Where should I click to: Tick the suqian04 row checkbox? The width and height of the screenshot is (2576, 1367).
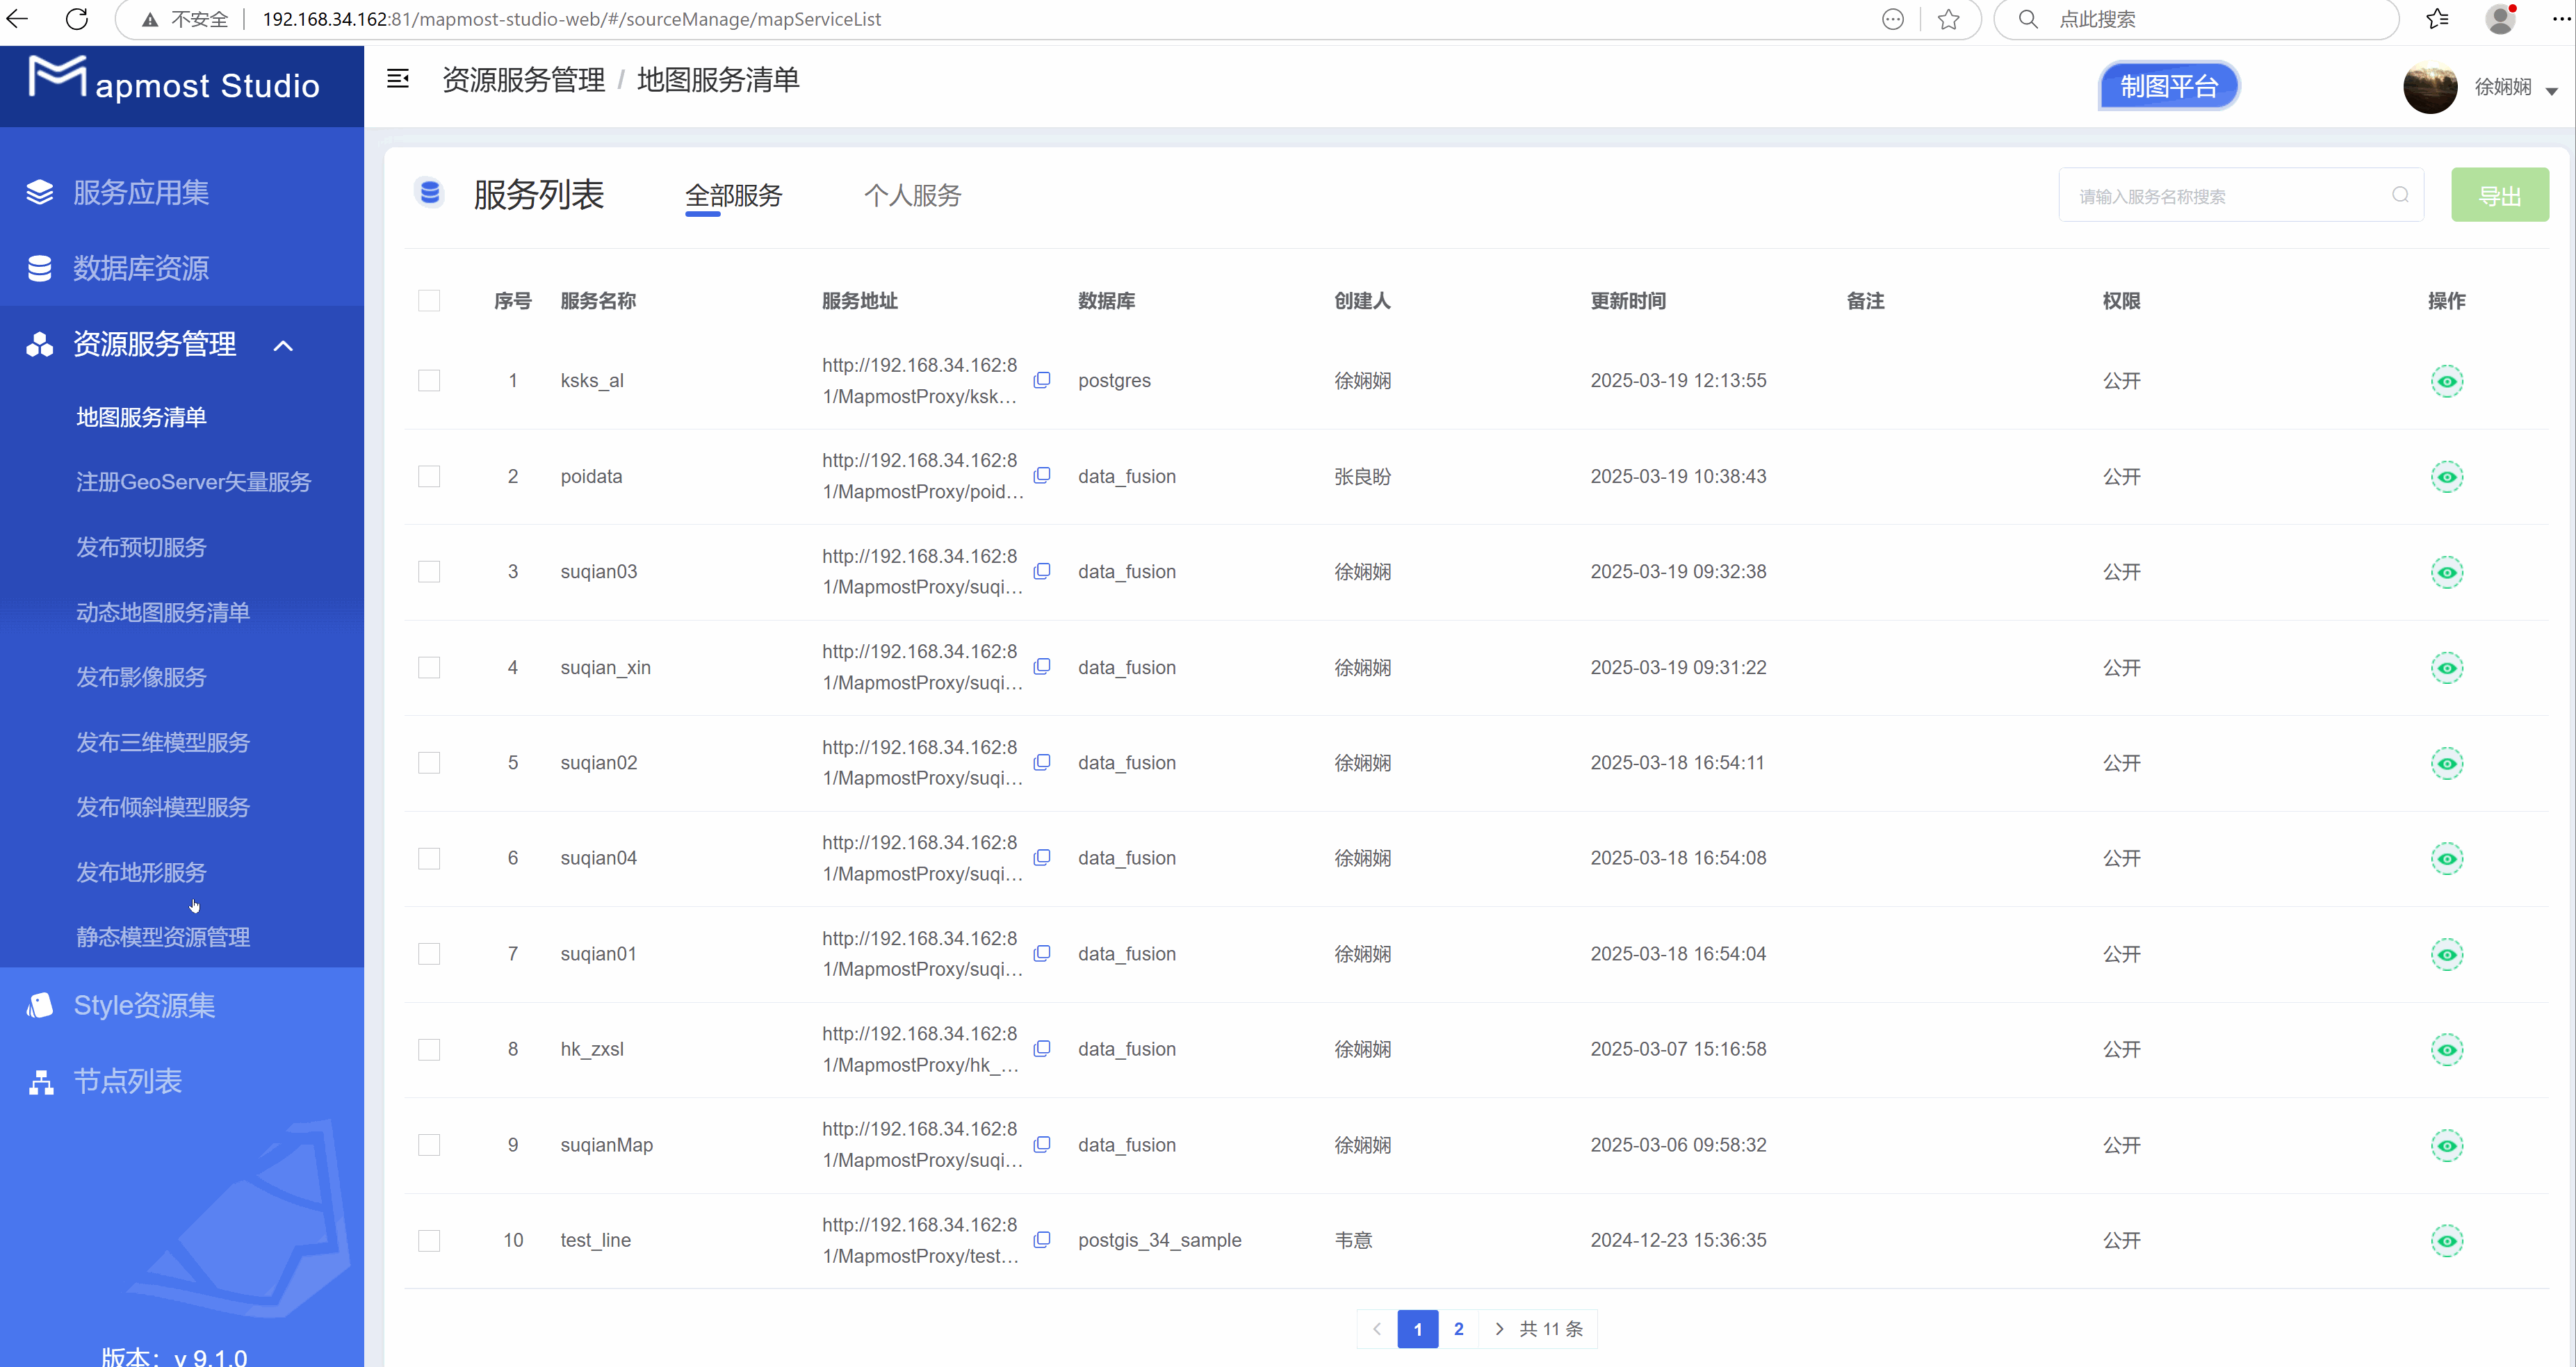pos(429,858)
